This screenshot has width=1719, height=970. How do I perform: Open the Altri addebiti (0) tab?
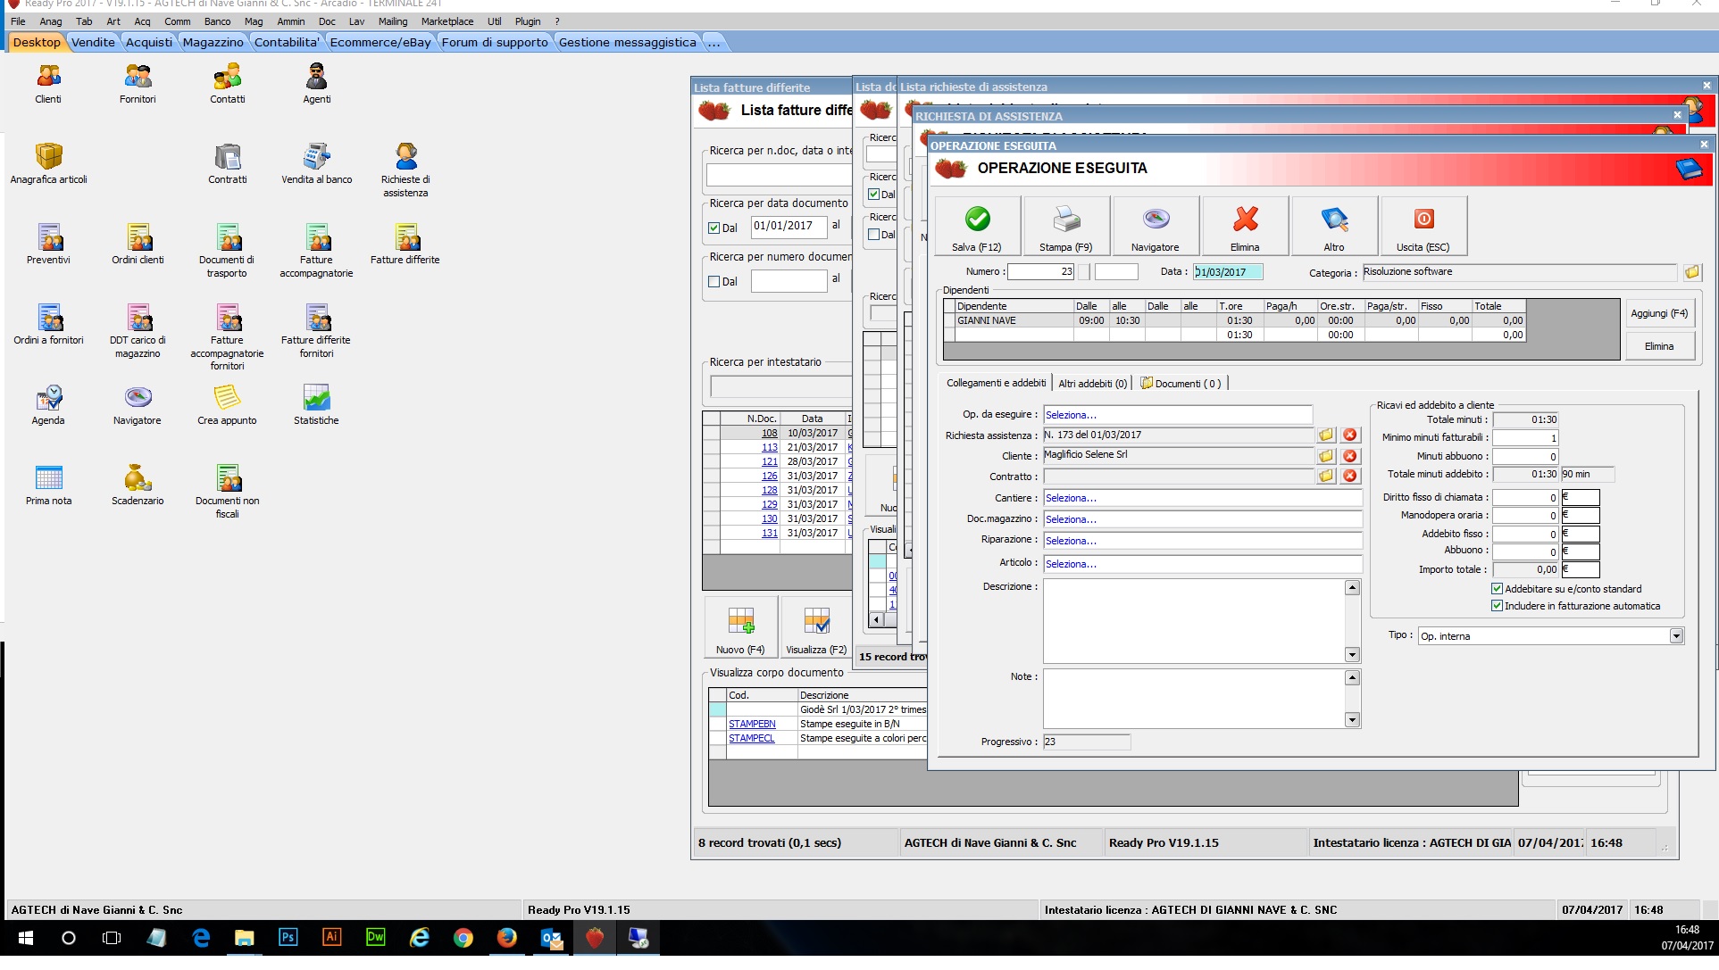coord(1092,384)
